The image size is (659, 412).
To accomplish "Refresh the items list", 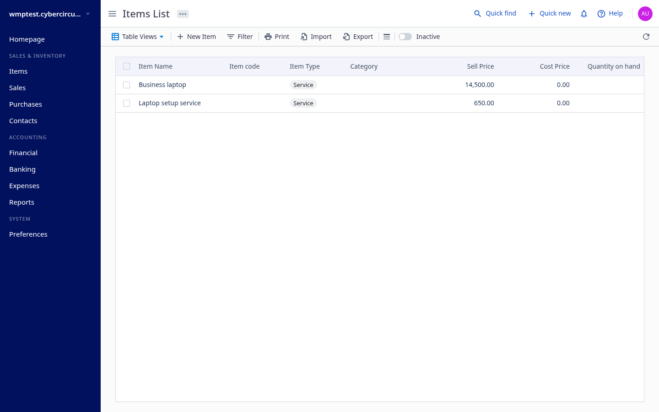I will [646, 37].
